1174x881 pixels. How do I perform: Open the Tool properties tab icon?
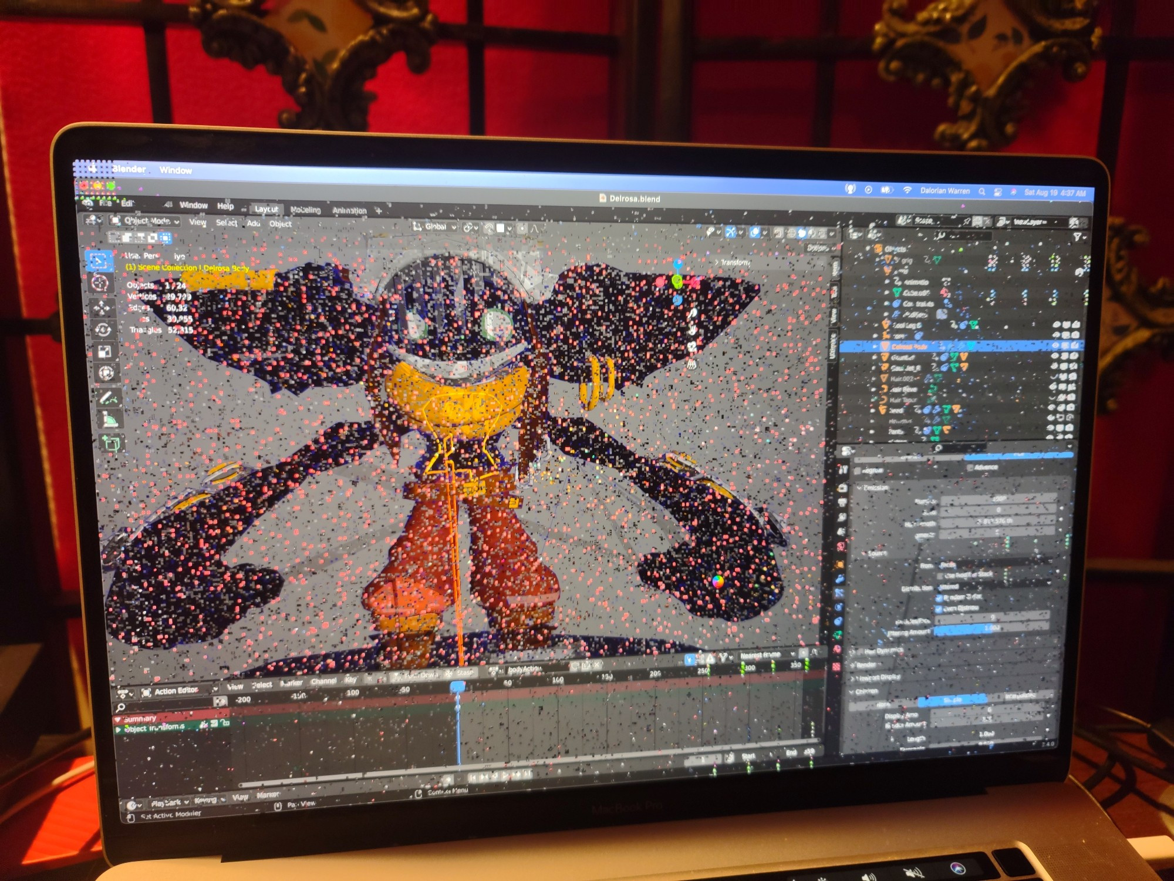843,470
